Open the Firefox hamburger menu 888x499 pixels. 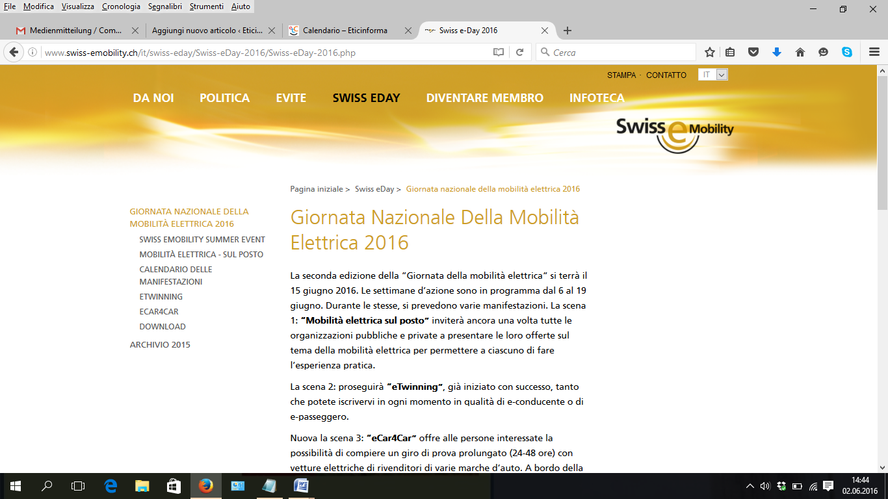[874, 53]
